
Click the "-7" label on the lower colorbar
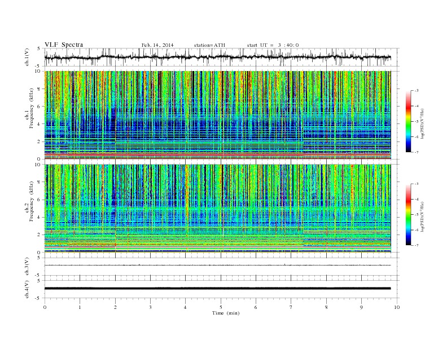(416, 245)
